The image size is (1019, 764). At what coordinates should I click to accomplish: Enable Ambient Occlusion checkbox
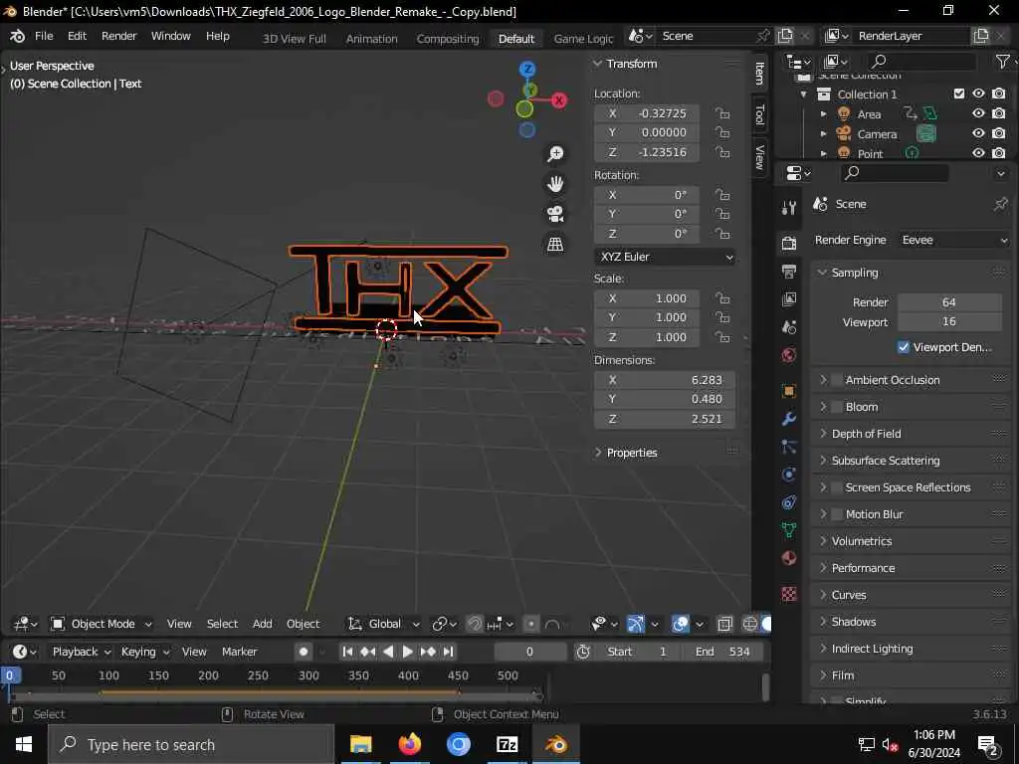(837, 380)
